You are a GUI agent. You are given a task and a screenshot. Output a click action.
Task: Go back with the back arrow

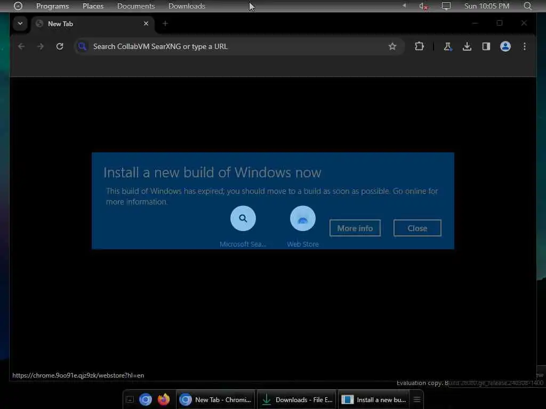(x=21, y=46)
